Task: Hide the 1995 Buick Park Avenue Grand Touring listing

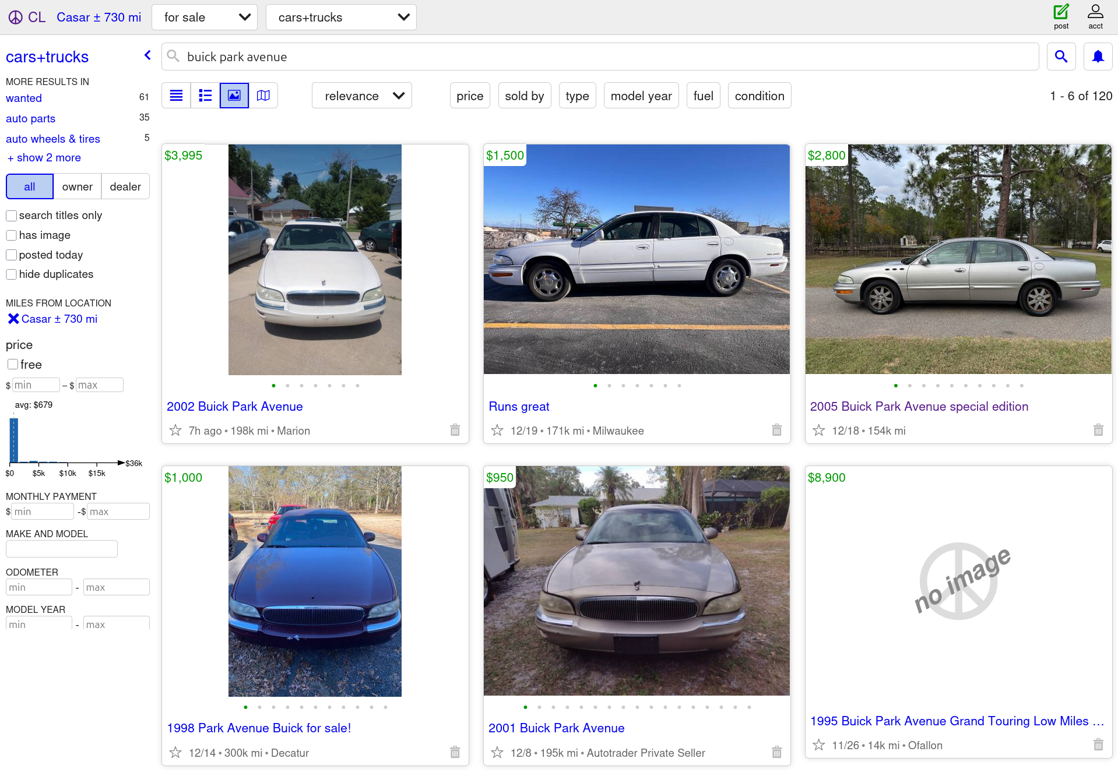Action: [x=1099, y=745]
